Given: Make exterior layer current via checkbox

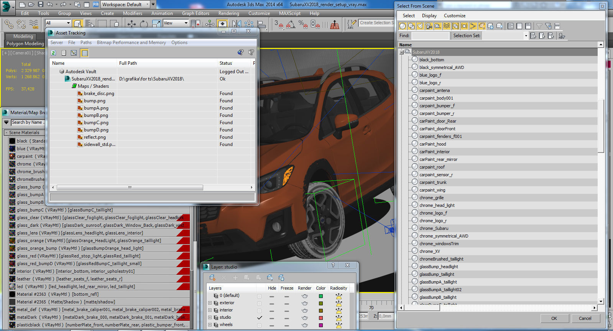Looking at the screenshot, I should pos(260,303).
